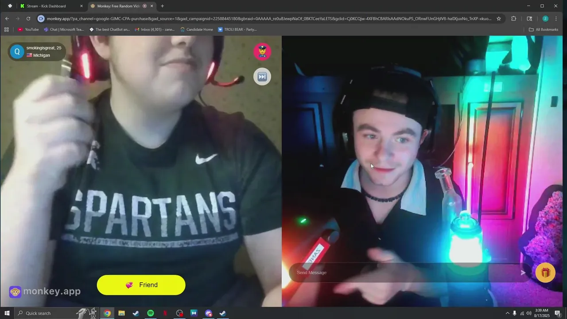Click the camera site permissions icon
This screenshot has width=567, height=319.
(41, 19)
